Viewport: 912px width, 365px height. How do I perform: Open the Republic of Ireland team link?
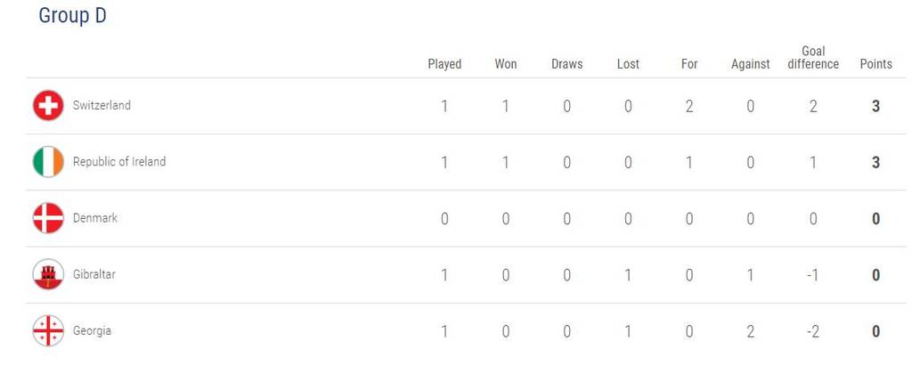[x=119, y=161]
